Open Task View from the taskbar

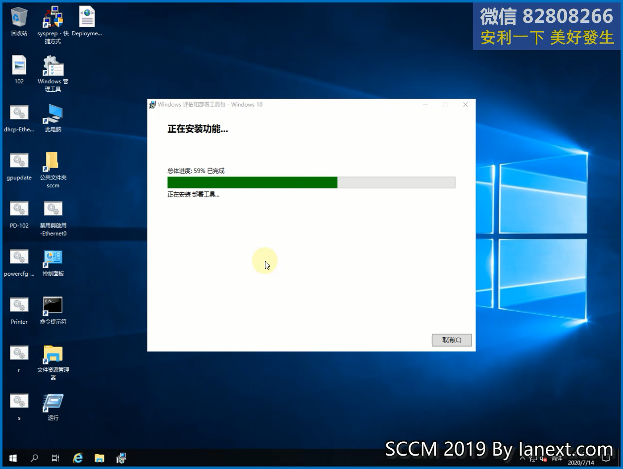pos(55,458)
